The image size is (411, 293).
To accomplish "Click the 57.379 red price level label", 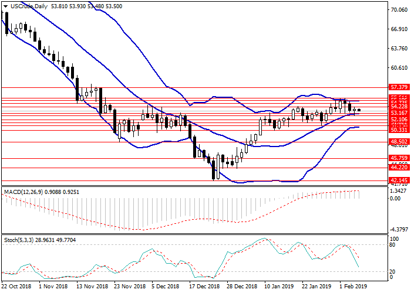I will (399, 87).
